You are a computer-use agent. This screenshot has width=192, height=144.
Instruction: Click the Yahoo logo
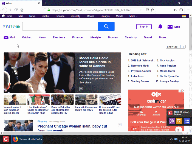pyautogui.click(x=11, y=26)
